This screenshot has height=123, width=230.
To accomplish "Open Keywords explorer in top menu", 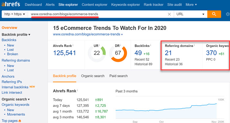I will [x=126, y=5].
